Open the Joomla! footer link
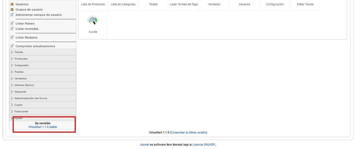Image resolution: width=356 pixels, height=149 pixels. [144, 144]
